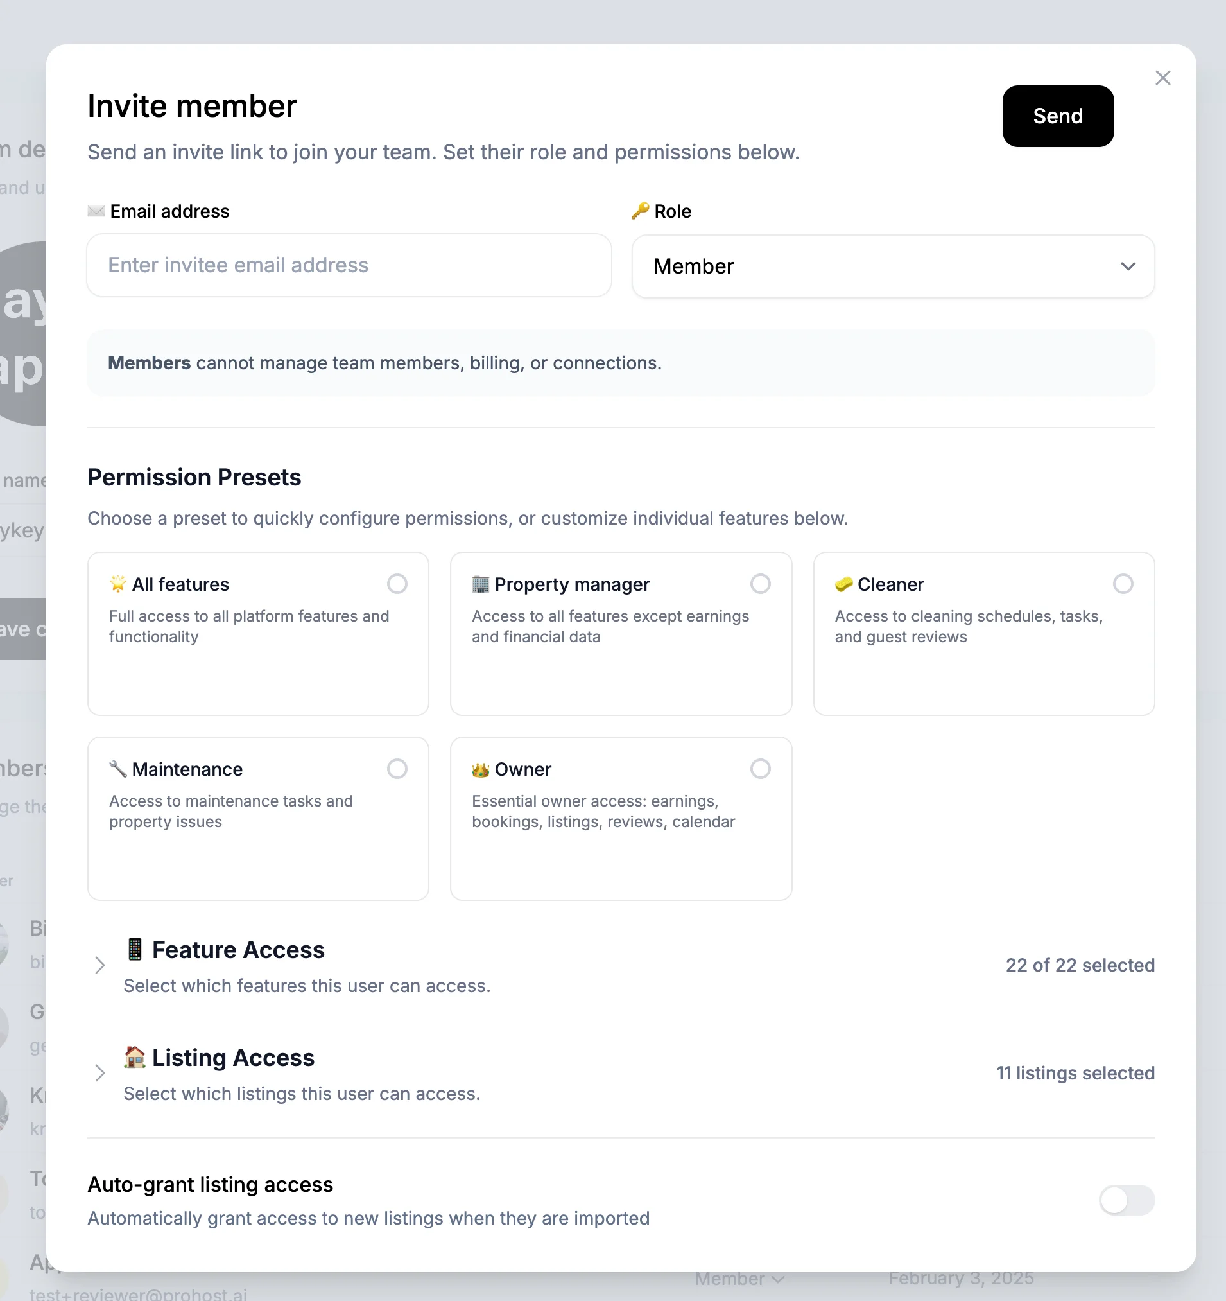This screenshot has height=1301, width=1226.
Task: Click the house icon beside Listing Access
Action: (x=135, y=1057)
